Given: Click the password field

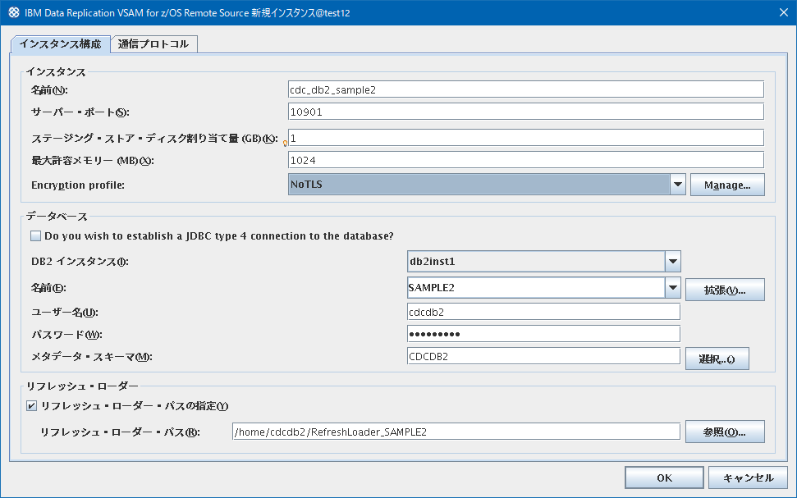Looking at the screenshot, I should [544, 334].
